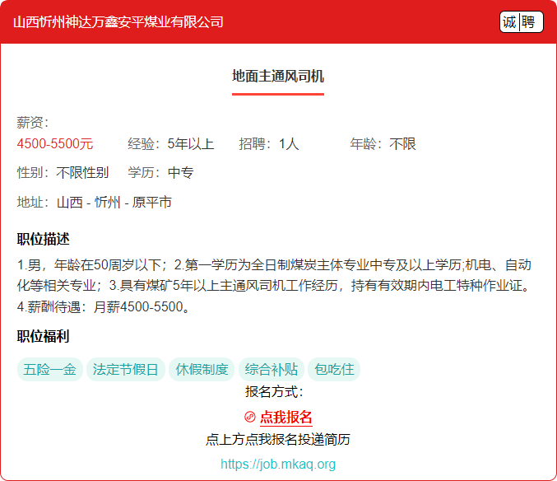Click the 性别：不限性别 field
Image resolution: width=557 pixels, height=481 pixels.
63,173
